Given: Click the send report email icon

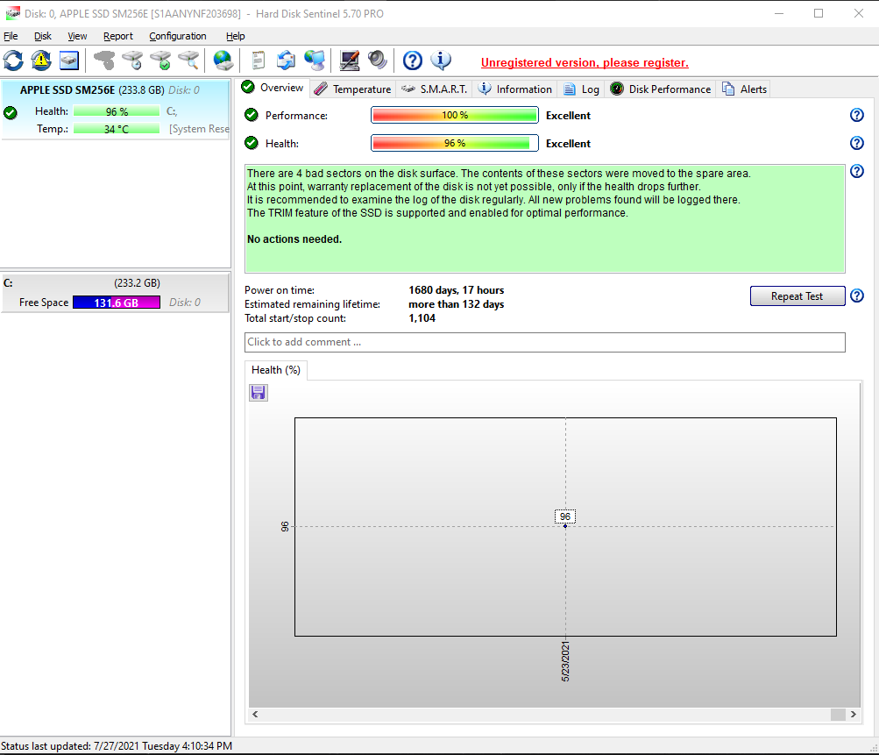Looking at the screenshot, I should coord(287,61).
